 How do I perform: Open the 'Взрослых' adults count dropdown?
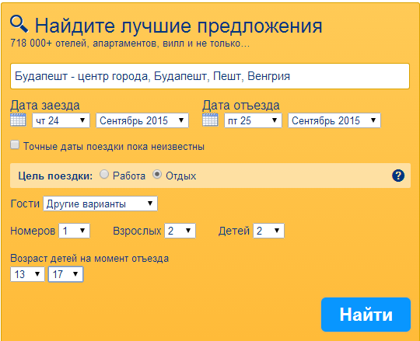pos(180,231)
